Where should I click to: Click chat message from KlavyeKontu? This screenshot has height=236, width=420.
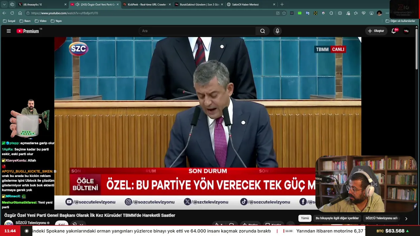click(19, 160)
